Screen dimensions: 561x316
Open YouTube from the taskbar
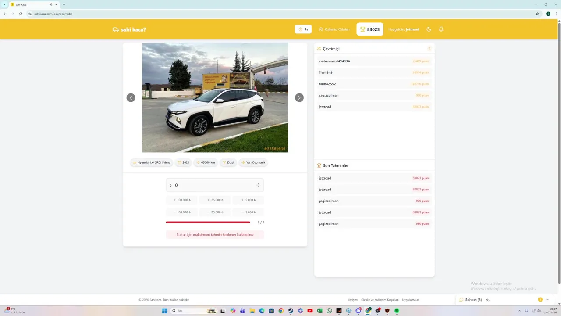(310, 311)
